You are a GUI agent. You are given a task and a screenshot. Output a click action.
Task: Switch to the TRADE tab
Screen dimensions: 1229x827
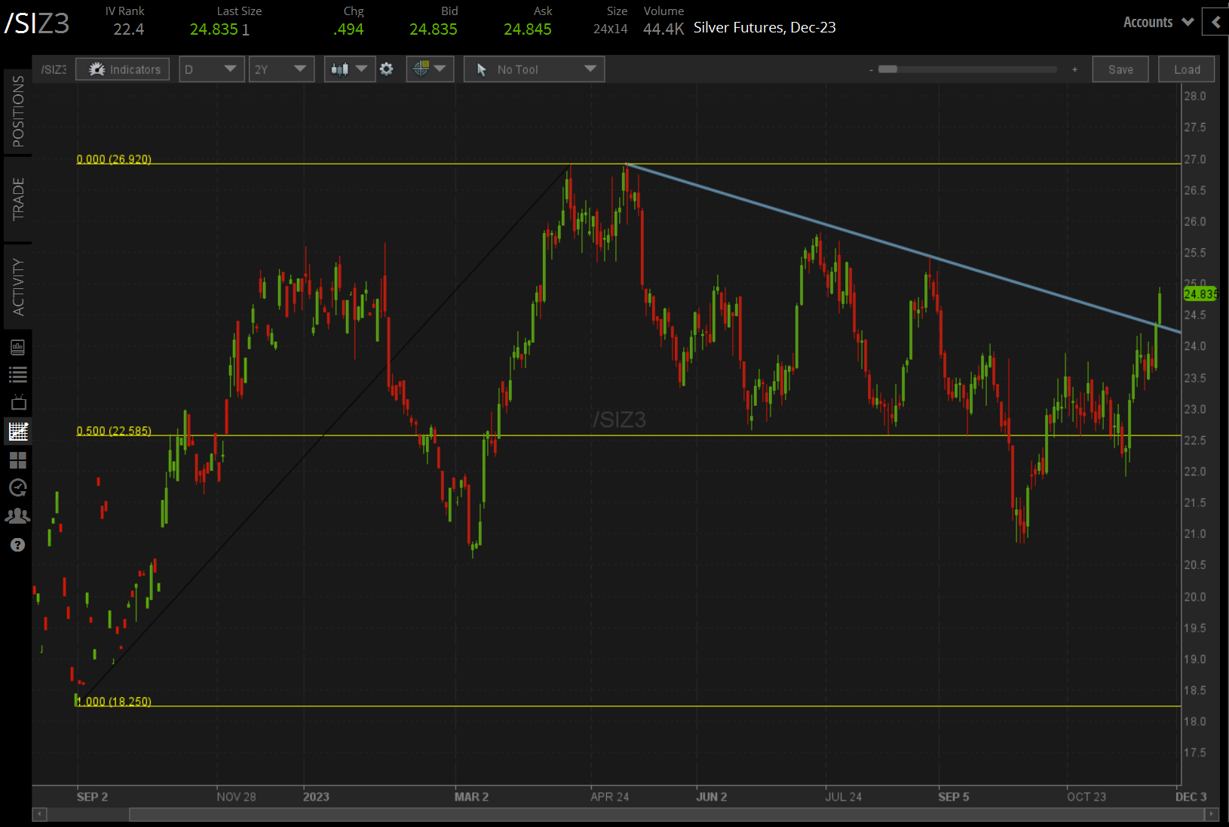[x=18, y=199]
